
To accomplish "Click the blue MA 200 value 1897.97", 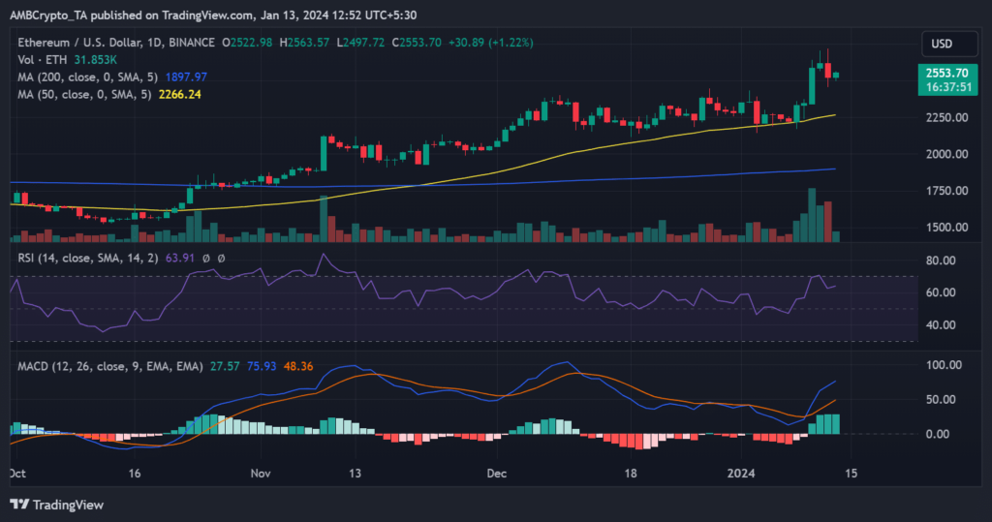I will [x=187, y=77].
